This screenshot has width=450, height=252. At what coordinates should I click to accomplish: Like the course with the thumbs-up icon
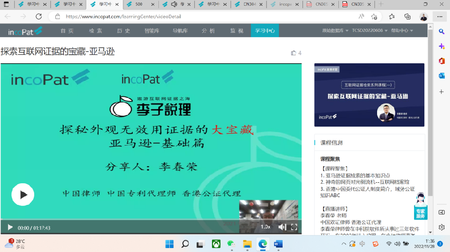[x=293, y=53]
